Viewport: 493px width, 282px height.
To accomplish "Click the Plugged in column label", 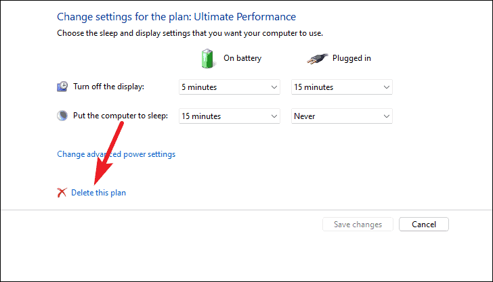I will (351, 58).
